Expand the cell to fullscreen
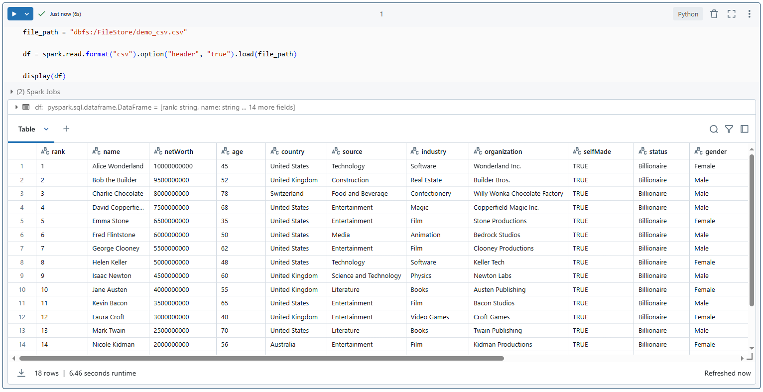763x392 pixels. coord(731,14)
